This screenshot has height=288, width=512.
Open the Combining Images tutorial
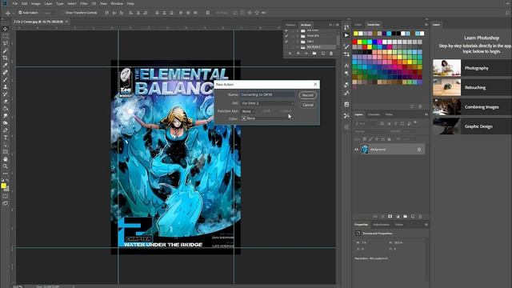pyautogui.click(x=472, y=106)
